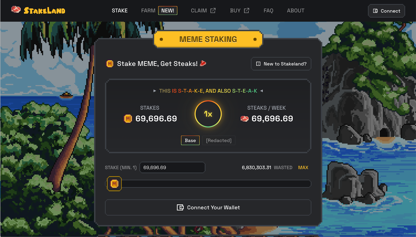Click the steak icon beside Steaks/Week amount
The image size is (416, 237).
pos(244,119)
